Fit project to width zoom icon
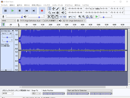This screenshot has height=98, width=130. click(x=91, y=17)
